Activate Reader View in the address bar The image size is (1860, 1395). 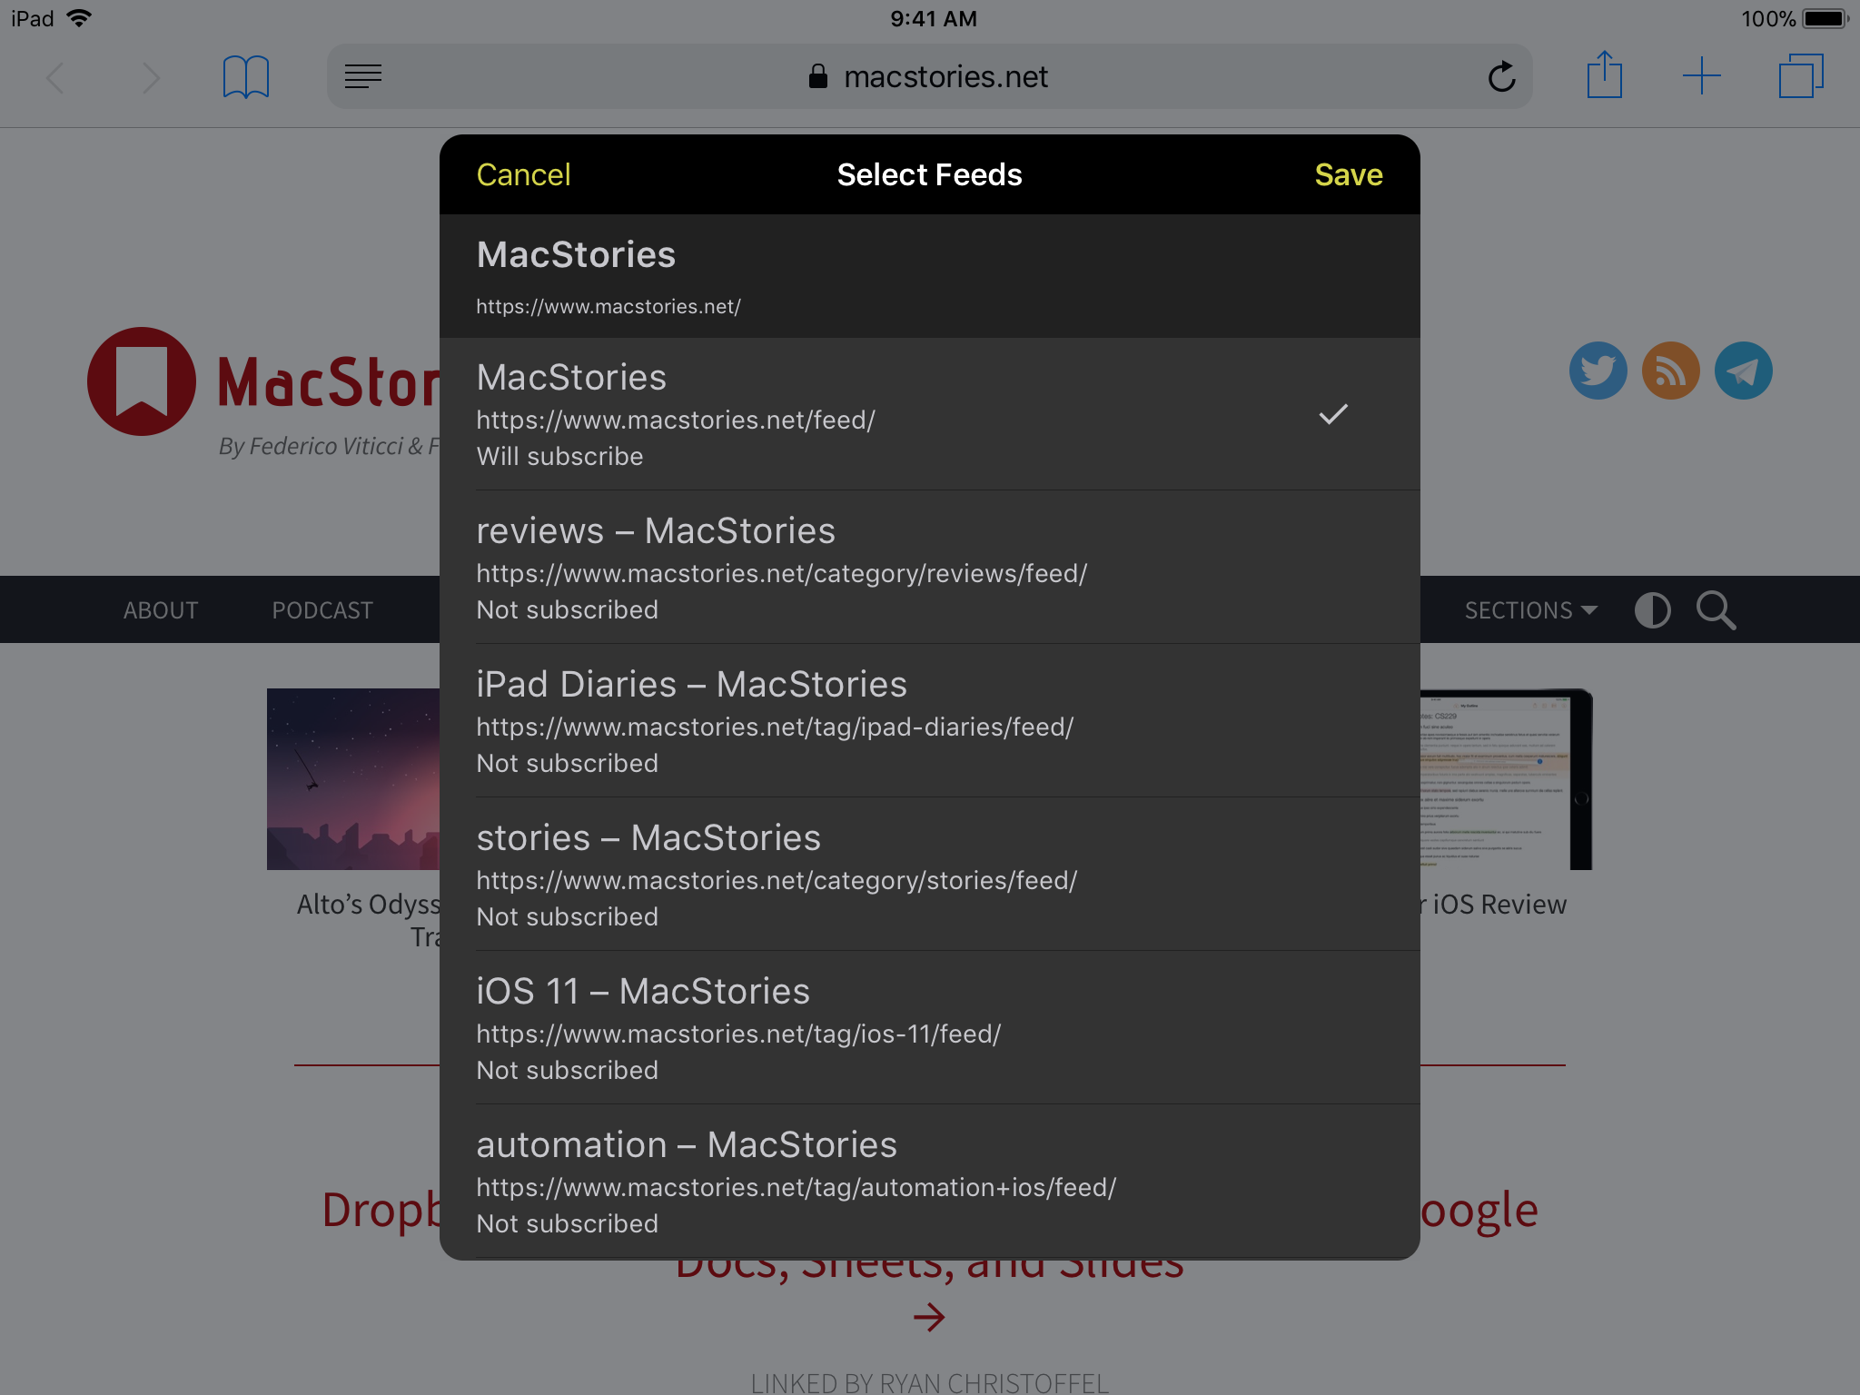[363, 76]
